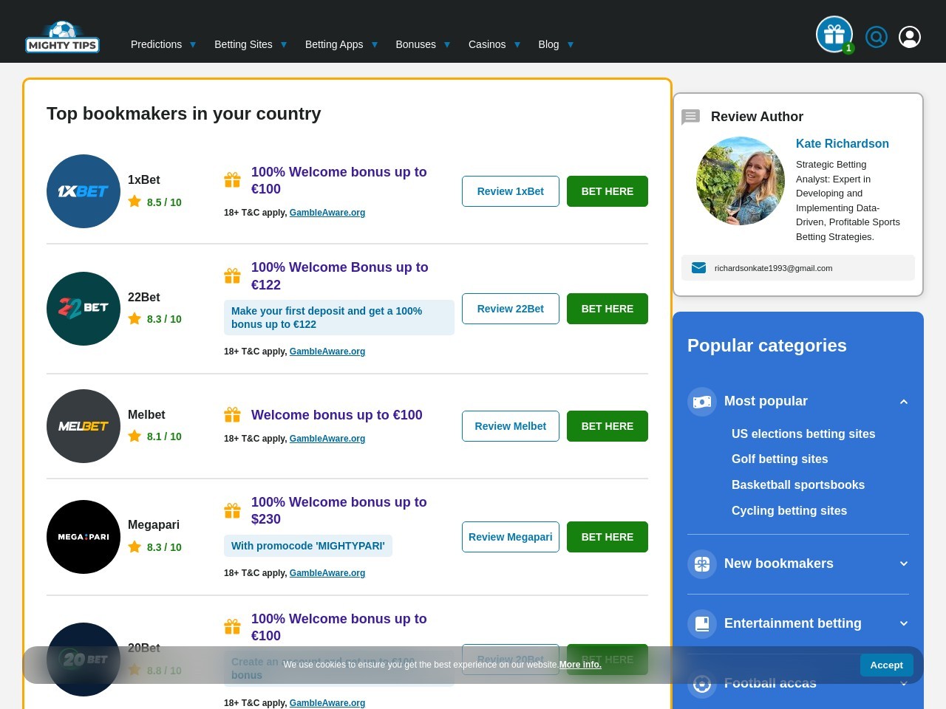946x709 pixels.
Task: Open the user account profile icon
Action: (x=910, y=37)
